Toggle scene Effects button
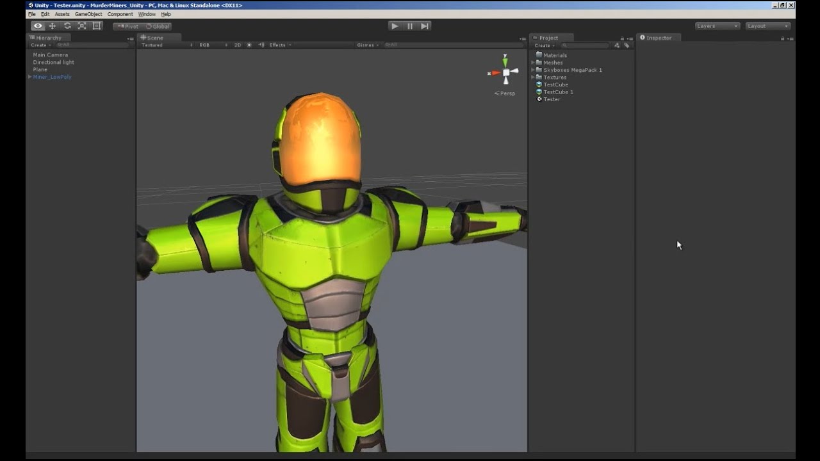820x461 pixels. (x=277, y=45)
